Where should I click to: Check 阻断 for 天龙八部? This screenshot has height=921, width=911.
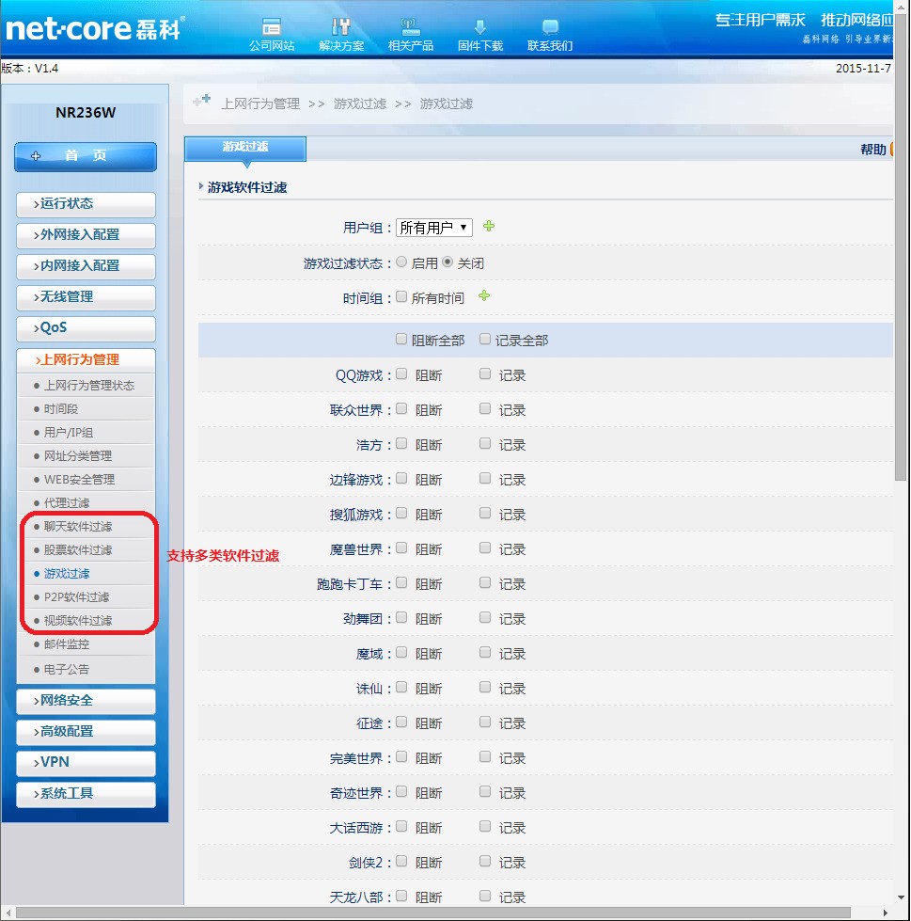coord(401,896)
